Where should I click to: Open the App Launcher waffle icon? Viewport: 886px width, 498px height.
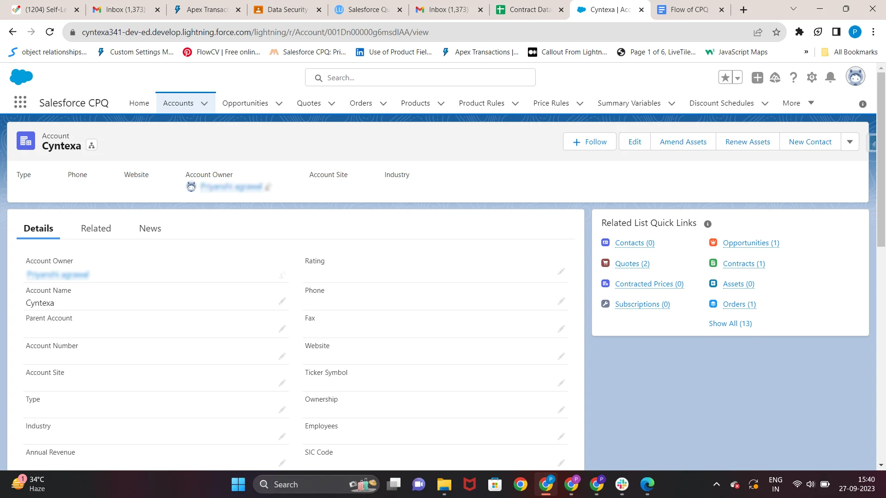pos(20,102)
